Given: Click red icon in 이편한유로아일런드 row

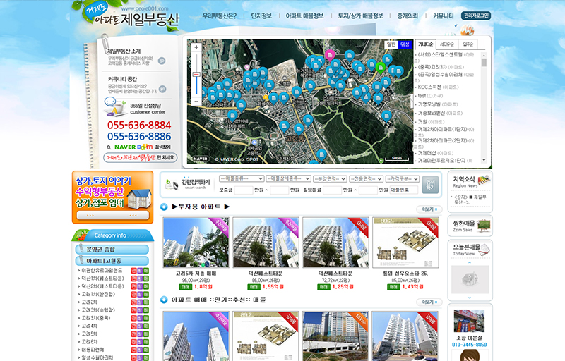Looking at the screenshot, I should coord(133,271).
